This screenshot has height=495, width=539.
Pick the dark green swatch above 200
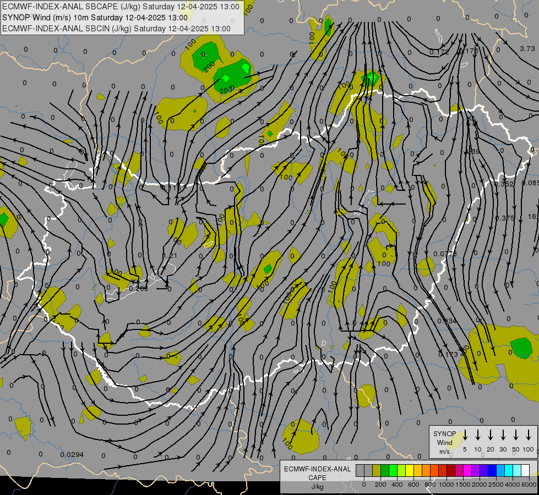[385, 470]
